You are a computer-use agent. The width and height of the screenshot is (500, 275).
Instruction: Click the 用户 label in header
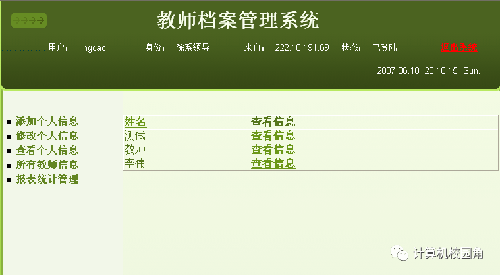(58, 48)
